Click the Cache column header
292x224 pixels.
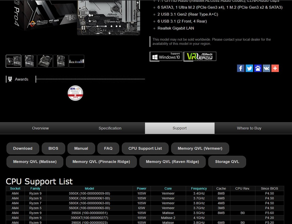coord(221,189)
